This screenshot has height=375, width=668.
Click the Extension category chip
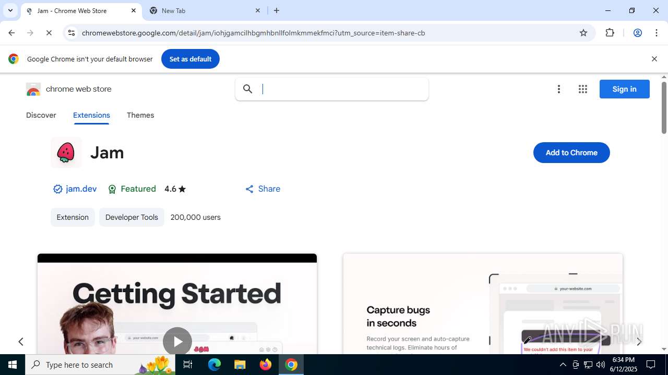click(x=73, y=217)
